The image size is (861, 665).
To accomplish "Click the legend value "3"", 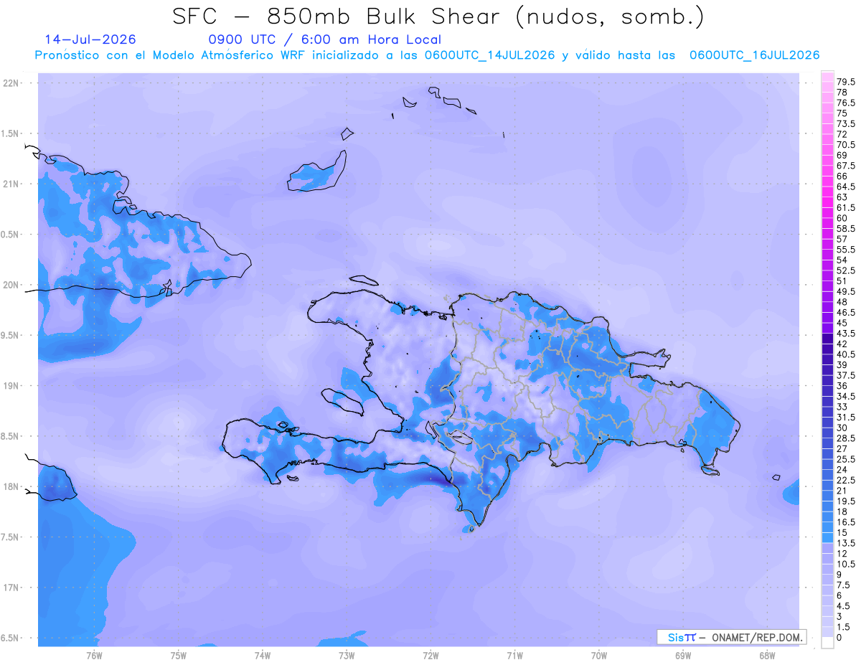I will (x=839, y=616).
